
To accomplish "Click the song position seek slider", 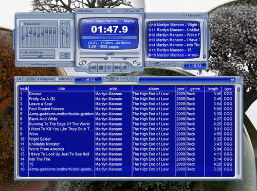I will pyautogui.click(x=109, y=54).
